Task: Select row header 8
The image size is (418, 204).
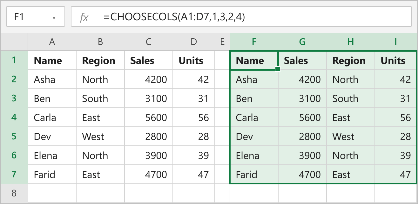Action: coord(14,193)
